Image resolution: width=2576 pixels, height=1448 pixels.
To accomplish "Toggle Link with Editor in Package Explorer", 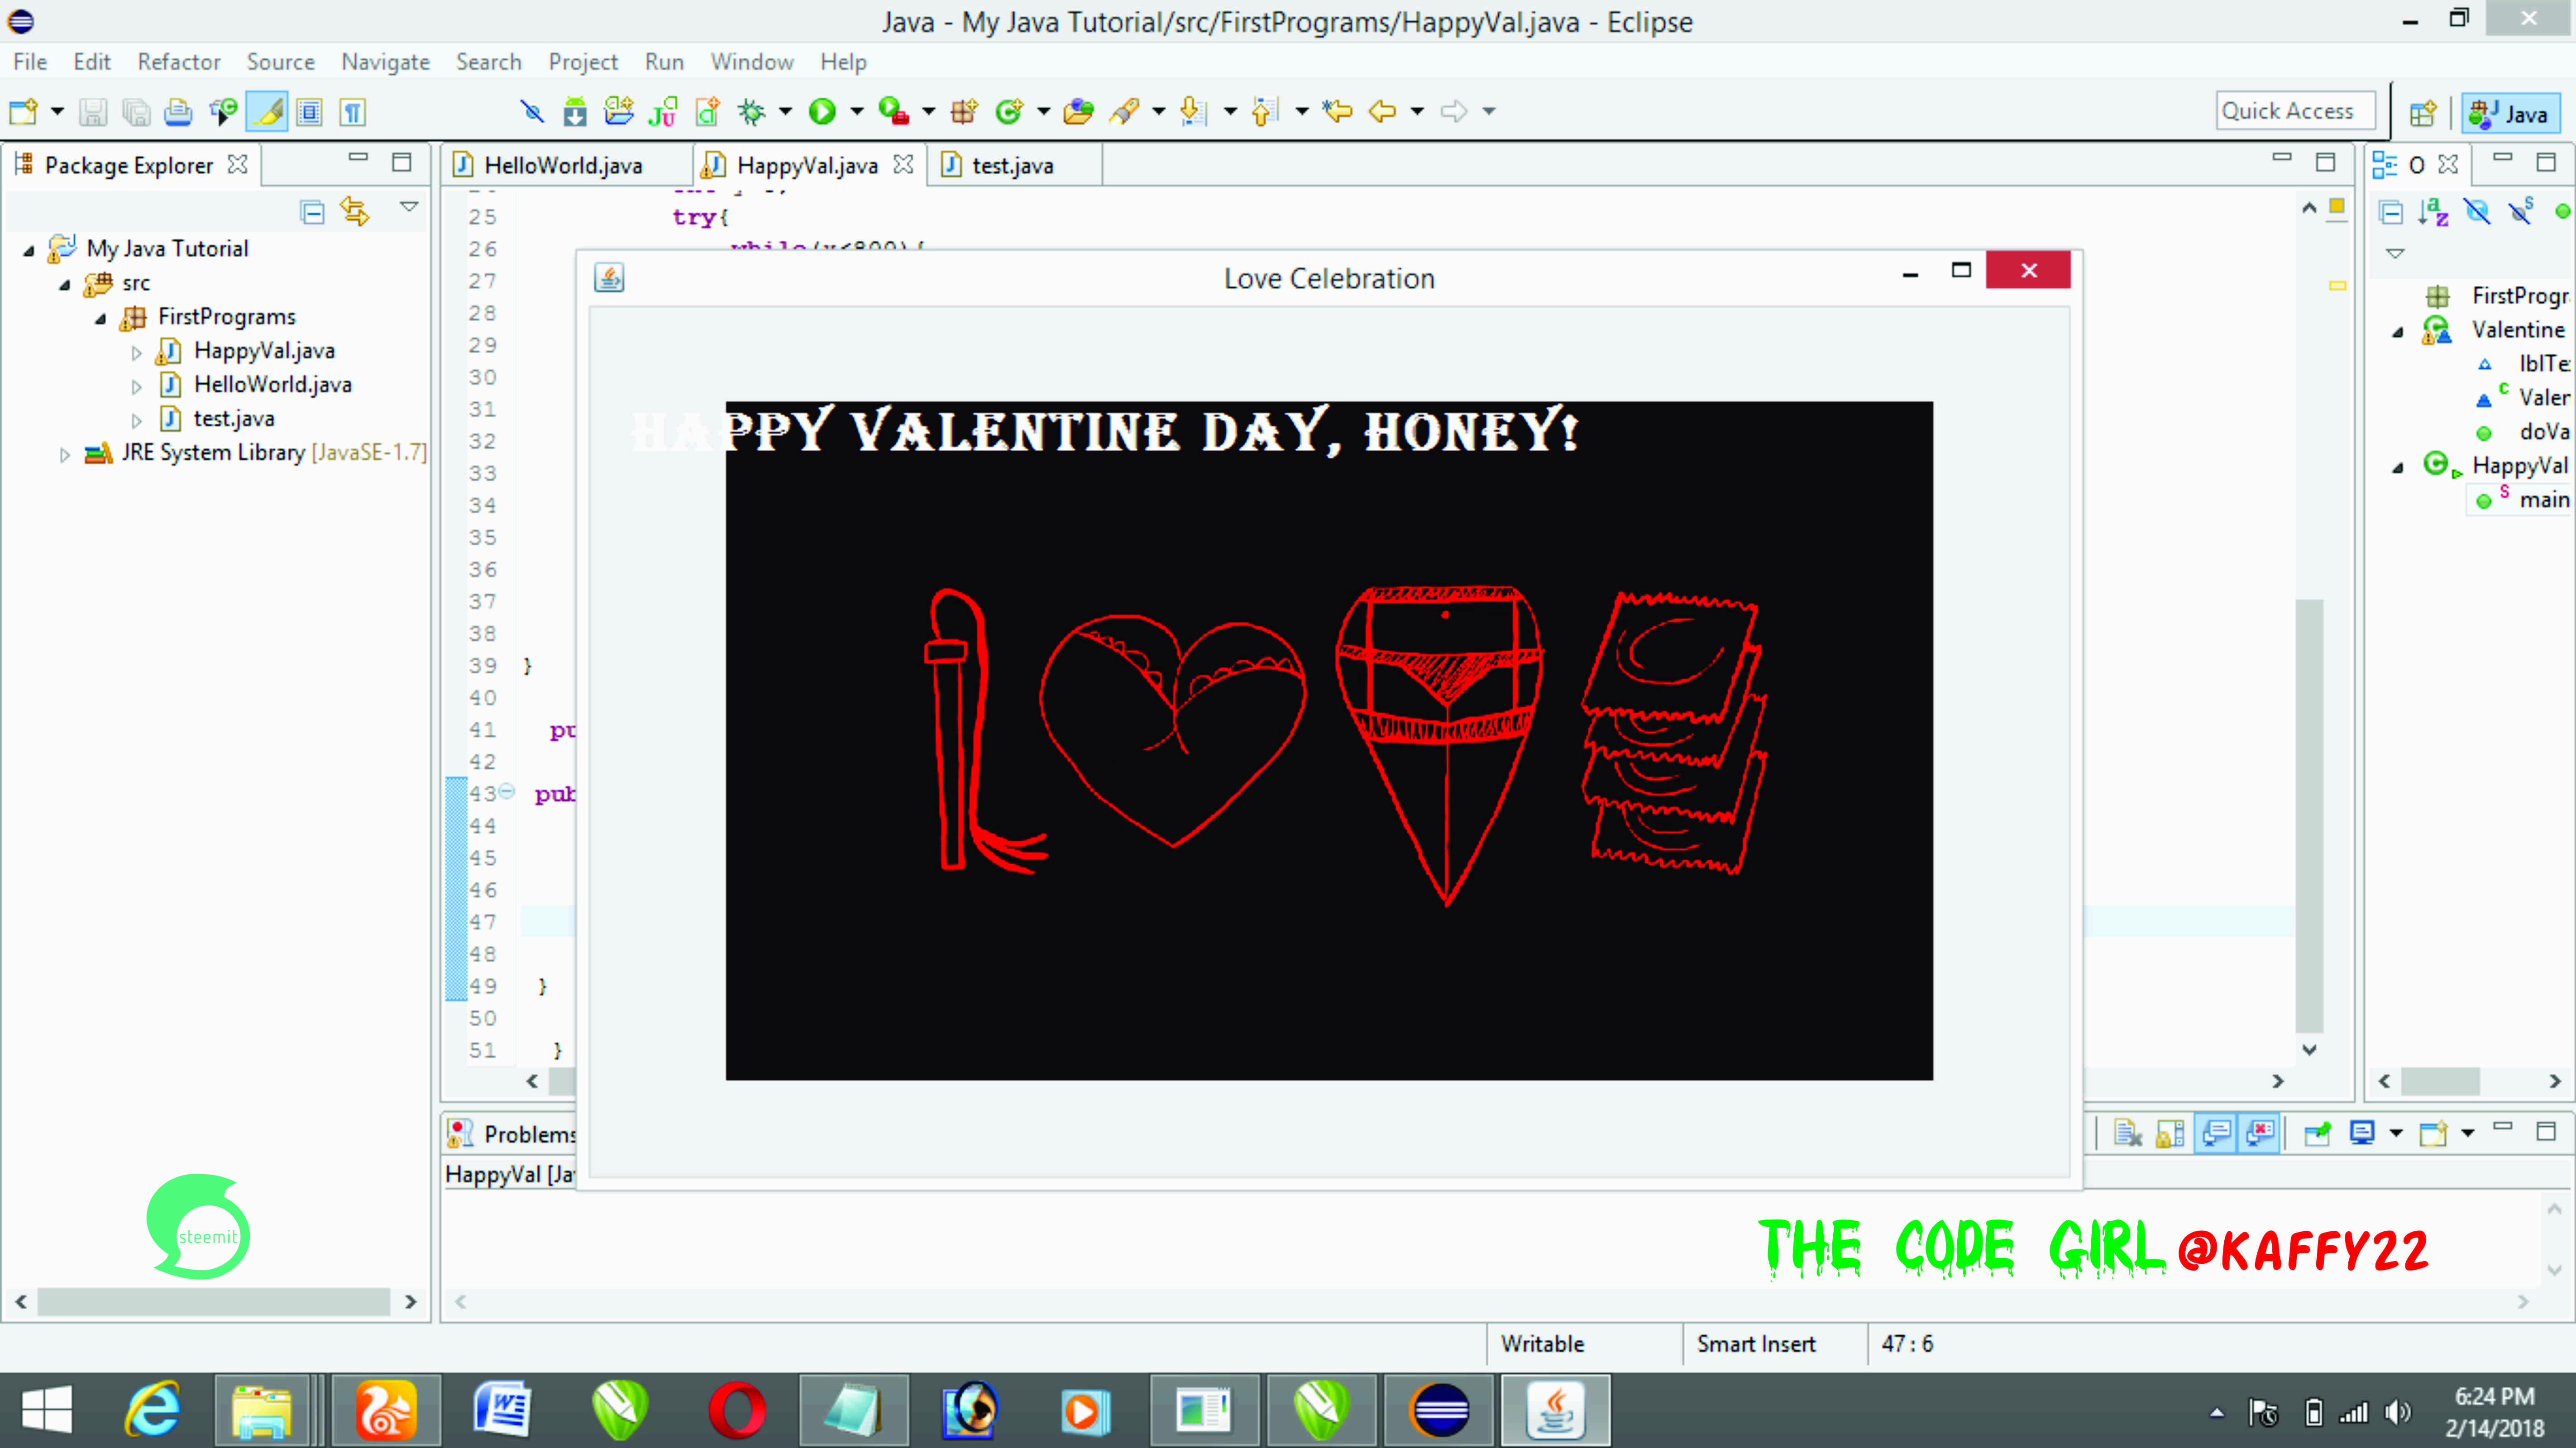I will 355,211.
